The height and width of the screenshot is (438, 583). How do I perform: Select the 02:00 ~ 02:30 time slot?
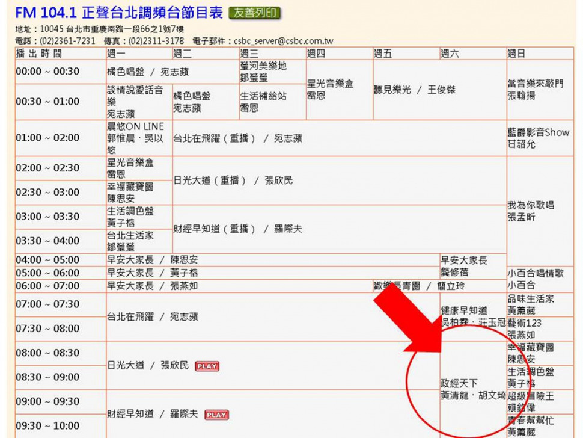pyautogui.click(x=61, y=168)
